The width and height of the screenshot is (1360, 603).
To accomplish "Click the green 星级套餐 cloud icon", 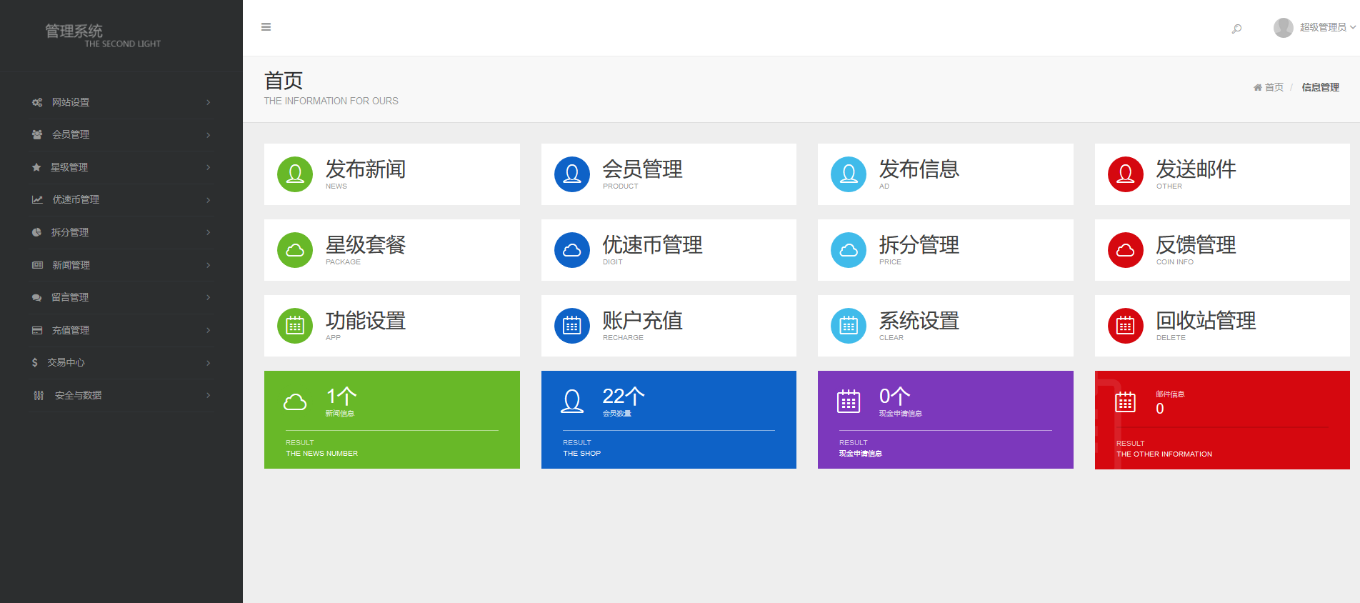I will pyautogui.click(x=295, y=250).
